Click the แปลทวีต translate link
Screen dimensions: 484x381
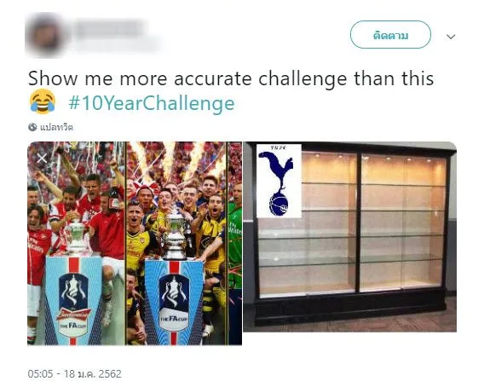pyautogui.click(x=56, y=127)
